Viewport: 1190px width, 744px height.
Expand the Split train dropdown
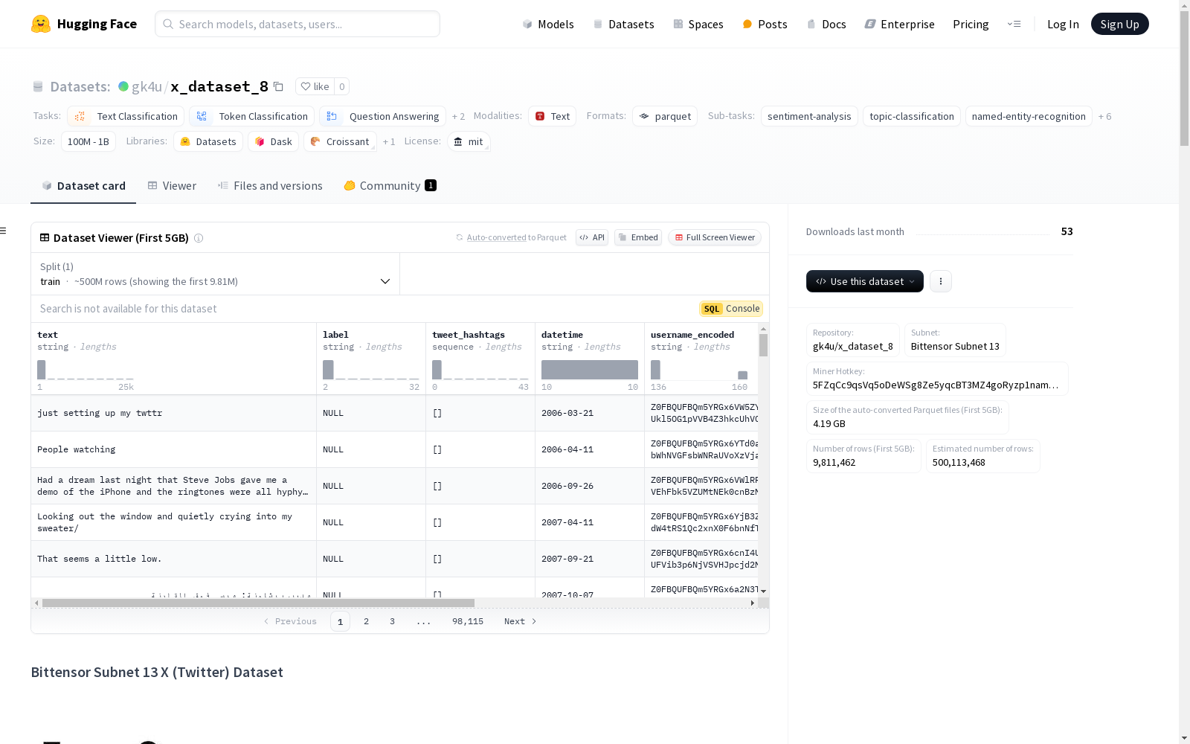point(216,274)
